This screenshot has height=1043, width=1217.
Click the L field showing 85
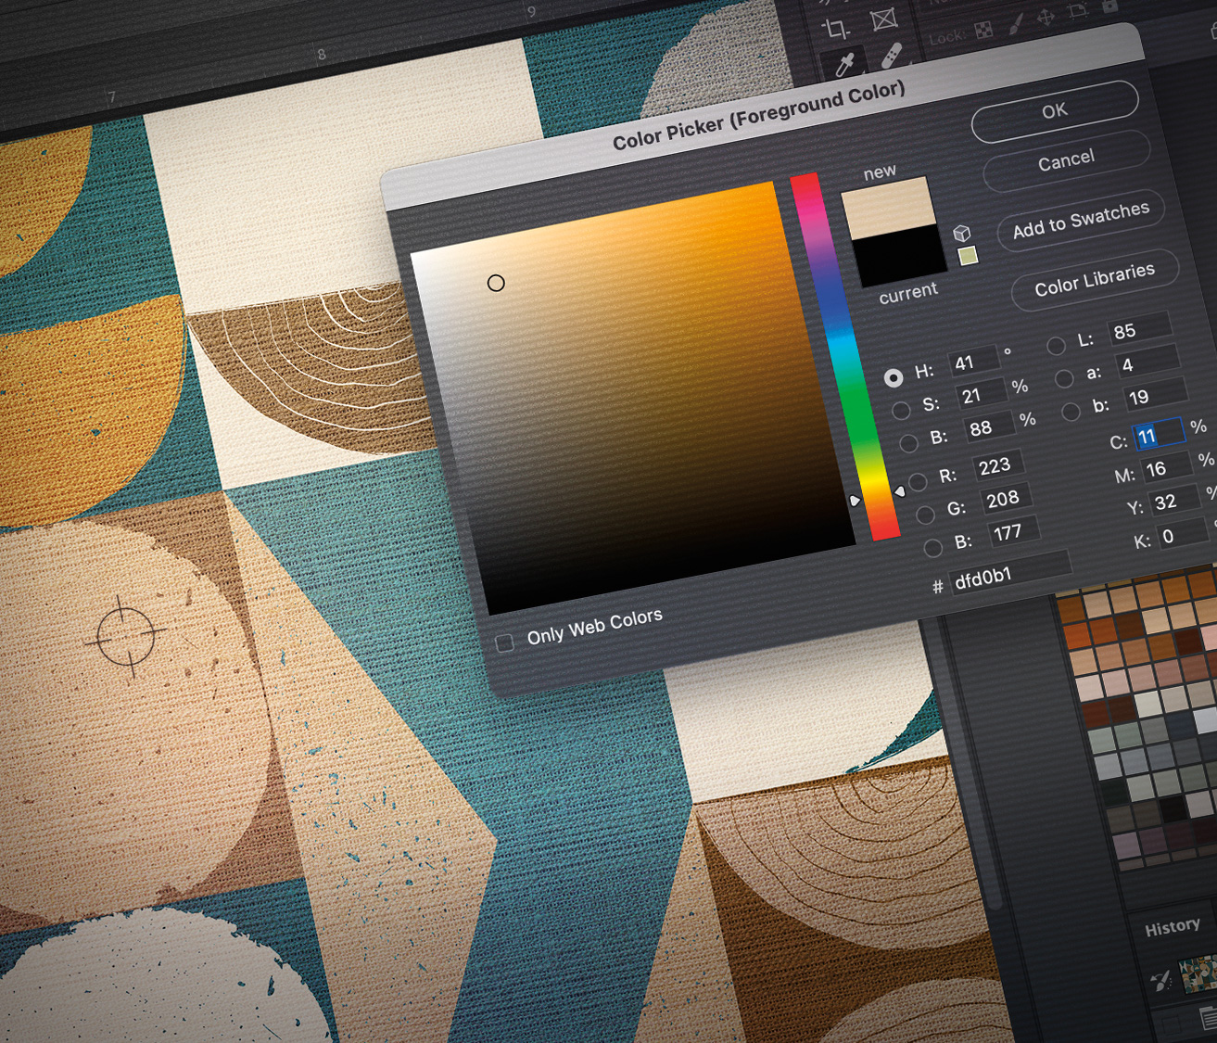[1139, 329]
